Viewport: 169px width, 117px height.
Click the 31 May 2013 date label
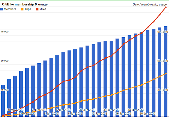point(27,114)
